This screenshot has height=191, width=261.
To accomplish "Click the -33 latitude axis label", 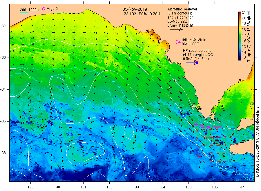I will point(3,58).
